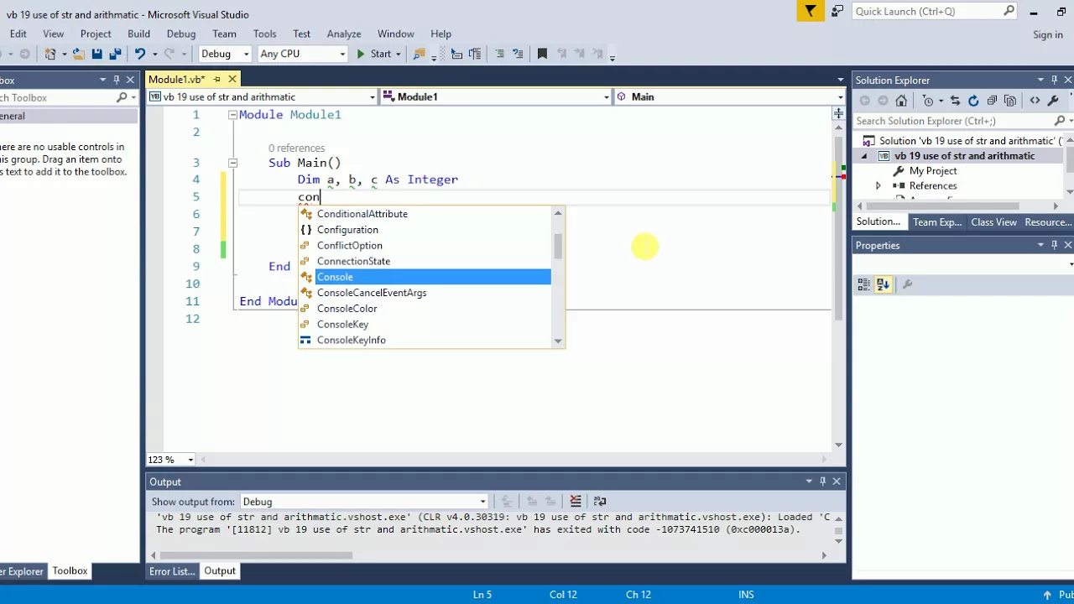Toggle word wrap in Output panel
This screenshot has height=604, width=1074.
coord(600,502)
